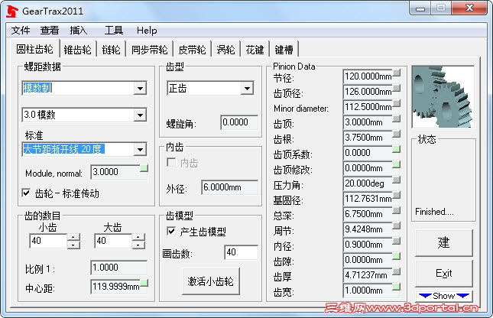Click green indicator beside 中心距 field
493x318 pixels.
[x=144, y=283]
